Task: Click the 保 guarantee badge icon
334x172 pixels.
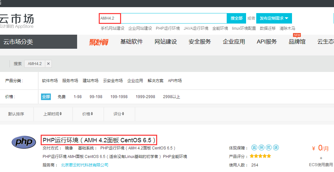Action: pos(261,147)
